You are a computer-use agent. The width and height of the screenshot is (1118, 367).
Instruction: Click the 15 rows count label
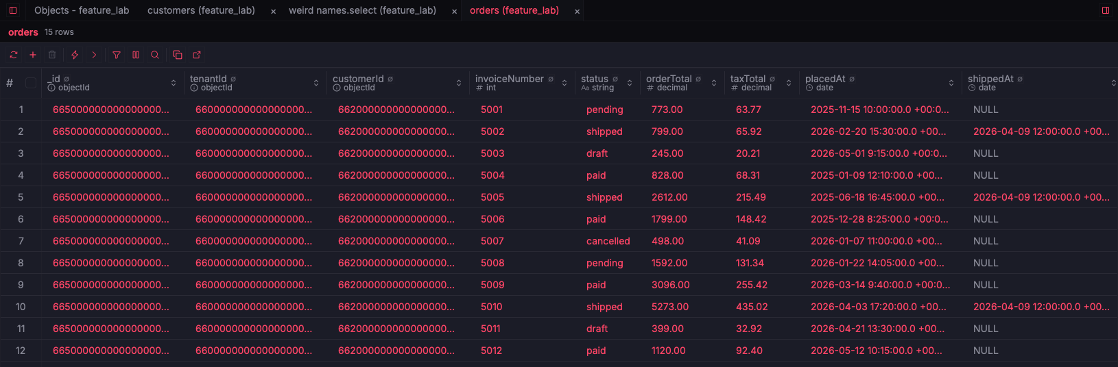pyautogui.click(x=59, y=32)
